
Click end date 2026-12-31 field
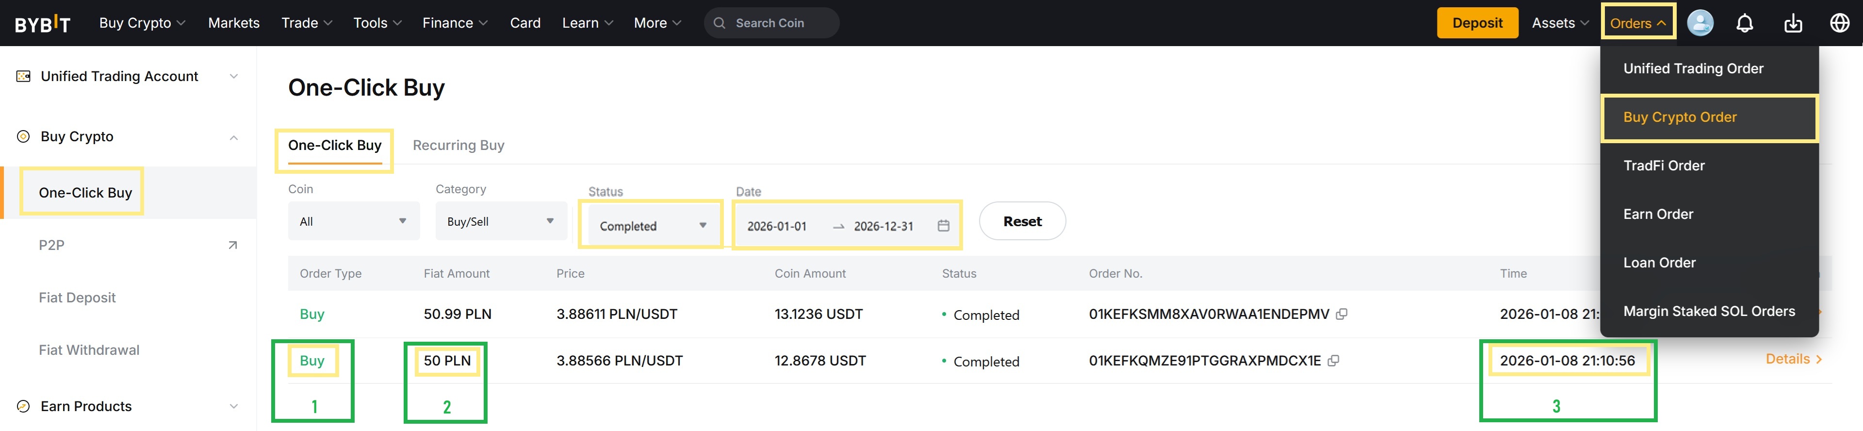coord(883,226)
